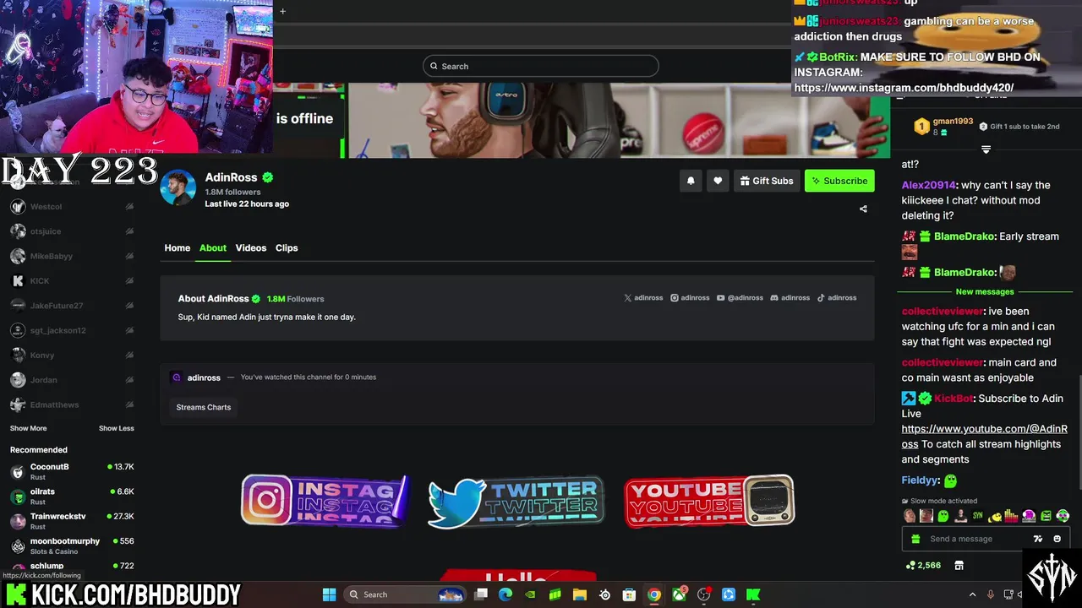Click the AdinRoss channel avatar
The width and height of the screenshot is (1082, 608).
[x=178, y=187]
